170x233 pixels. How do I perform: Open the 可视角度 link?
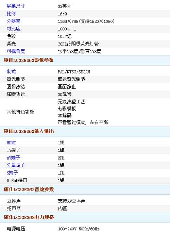point(16,51)
